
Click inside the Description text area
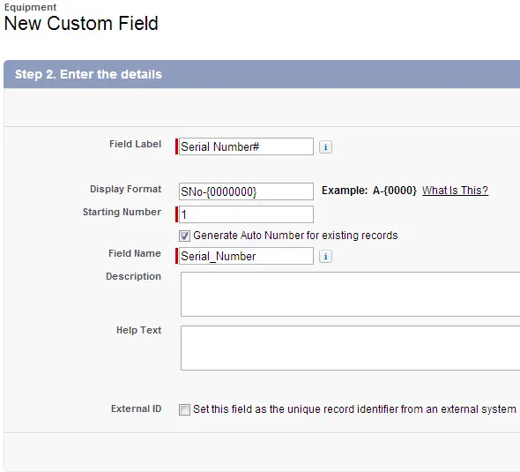click(350, 294)
